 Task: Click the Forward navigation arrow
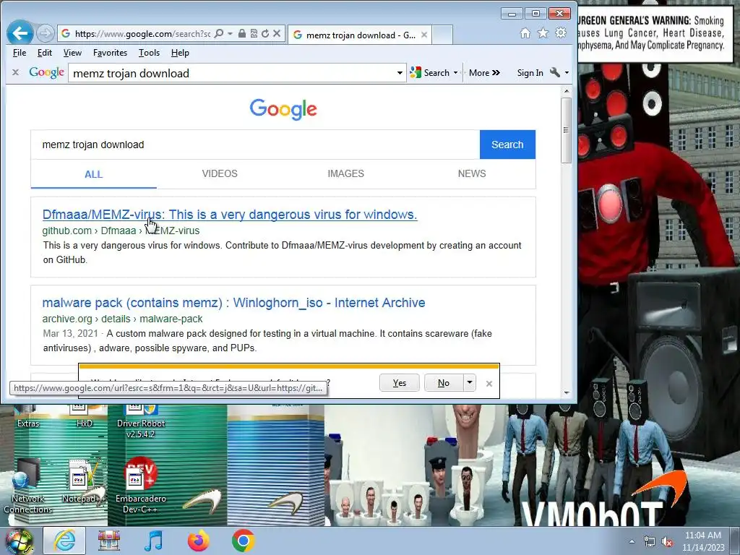[46, 33]
